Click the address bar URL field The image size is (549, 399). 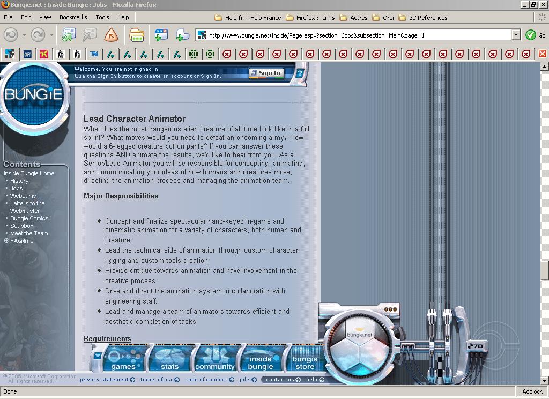tap(354, 35)
